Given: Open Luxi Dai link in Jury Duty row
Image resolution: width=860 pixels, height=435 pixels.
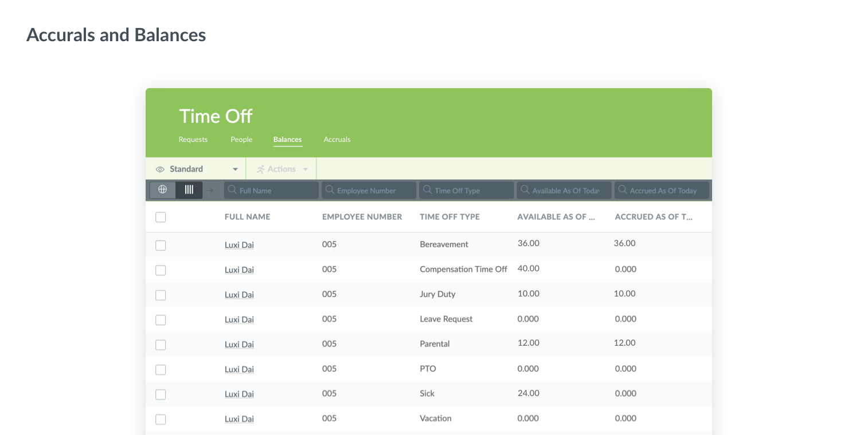Looking at the screenshot, I should click(x=239, y=295).
